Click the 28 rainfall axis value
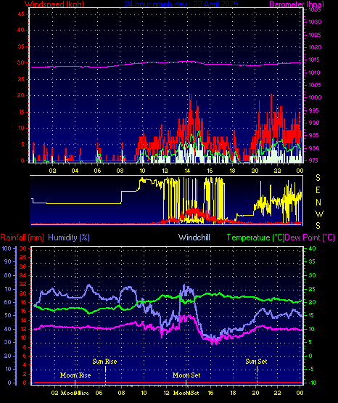The height and width of the screenshot is (403, 338). [23, 257]
